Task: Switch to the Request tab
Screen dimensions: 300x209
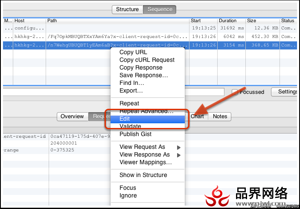Action: [x=99, y=116]
